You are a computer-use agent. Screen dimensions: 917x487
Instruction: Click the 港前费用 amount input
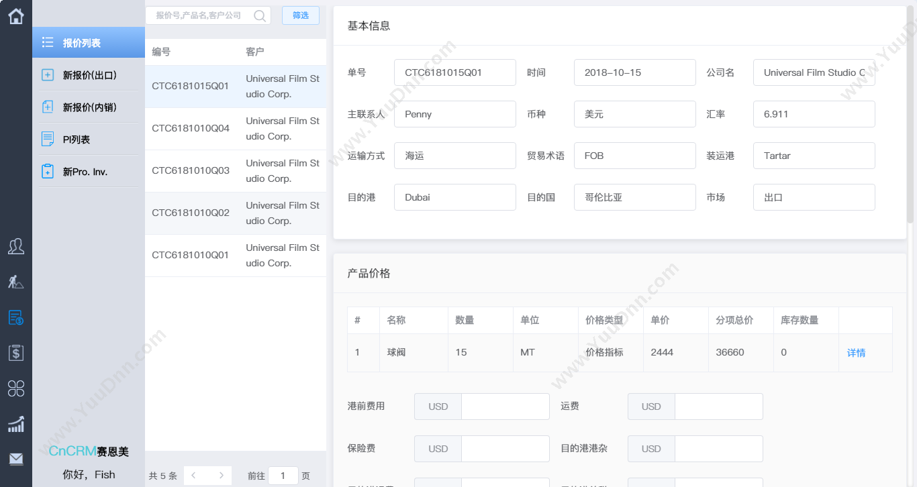click(505, 407)
